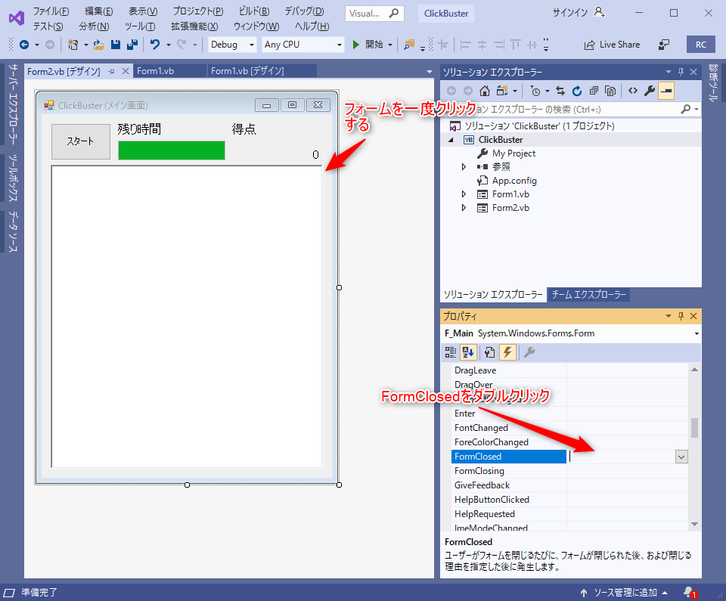Viewport: 726px width, 601px height.
Task: Click the sign-in person icon
Action: point(599,13)
